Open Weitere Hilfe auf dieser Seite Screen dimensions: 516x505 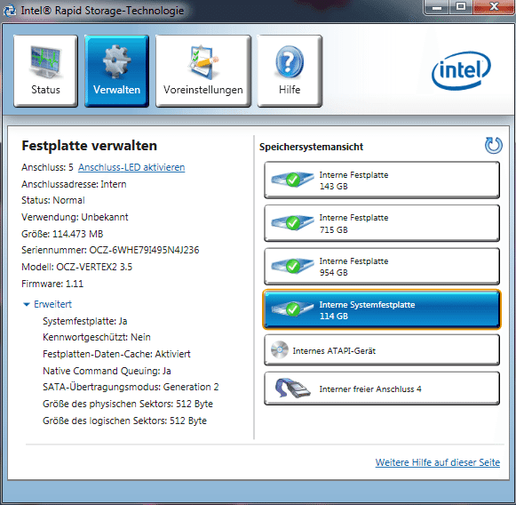coord(438,462)
